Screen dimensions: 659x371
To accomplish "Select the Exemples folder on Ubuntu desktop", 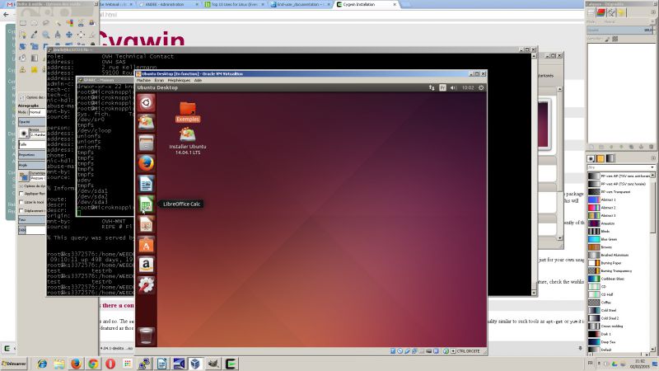I will point(188,112).
